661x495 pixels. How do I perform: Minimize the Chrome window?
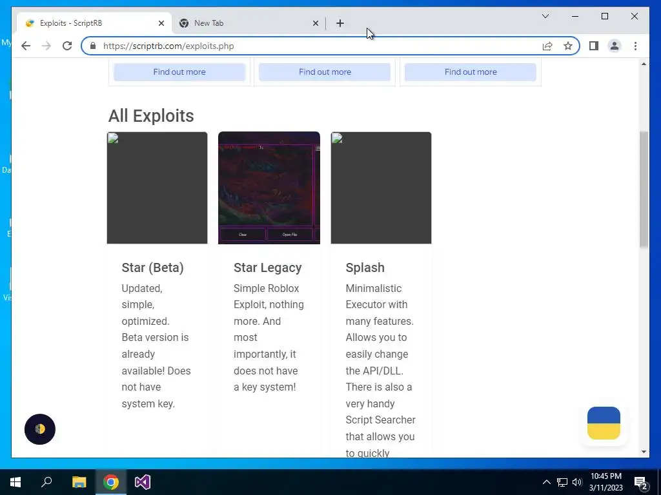[575, 16]
